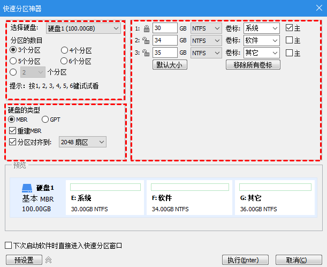Click the 36.00GB NTFS label in preview
Viewport: 327px width, 267px height.
pos(258,209)
